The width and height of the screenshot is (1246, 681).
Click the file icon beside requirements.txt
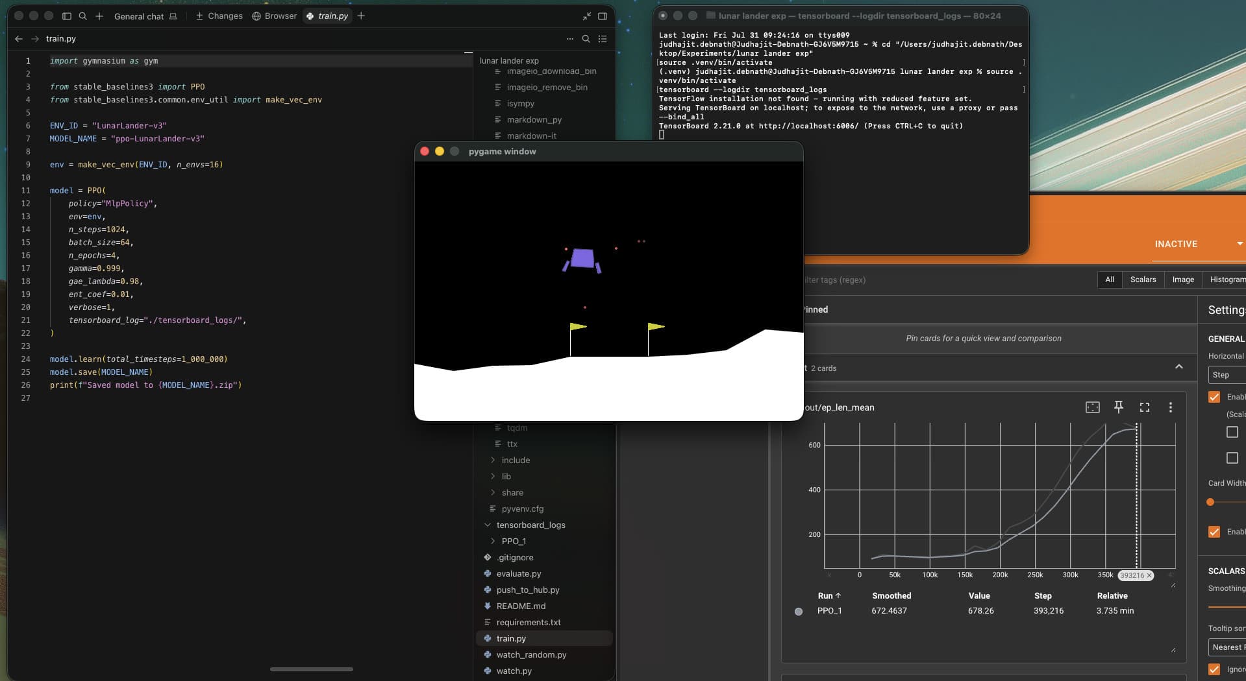click(488, 622)
